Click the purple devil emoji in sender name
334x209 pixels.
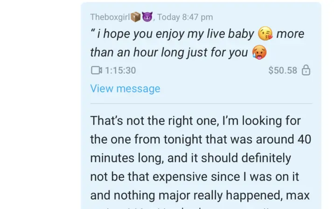[x=147, y=17]
